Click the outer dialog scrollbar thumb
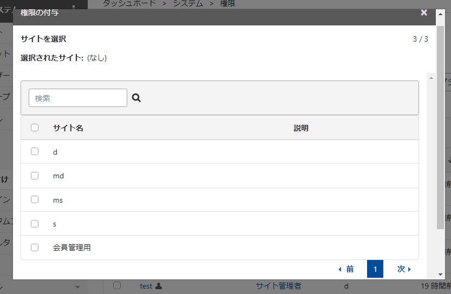Screen dimensions: 451x294 (440, 128)
